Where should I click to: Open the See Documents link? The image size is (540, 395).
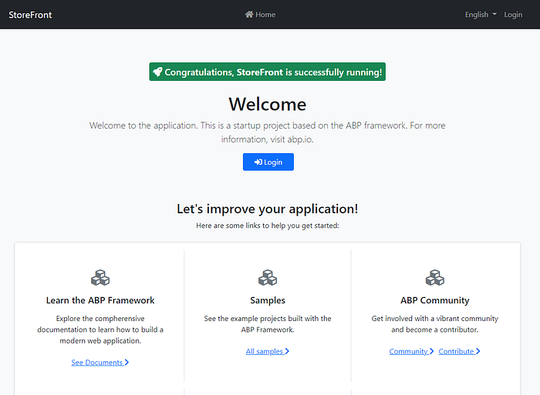[x=100, y=363]
